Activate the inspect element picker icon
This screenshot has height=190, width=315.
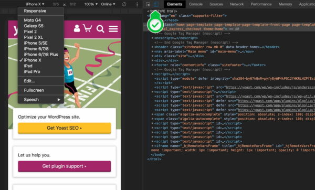click(148, 4)
